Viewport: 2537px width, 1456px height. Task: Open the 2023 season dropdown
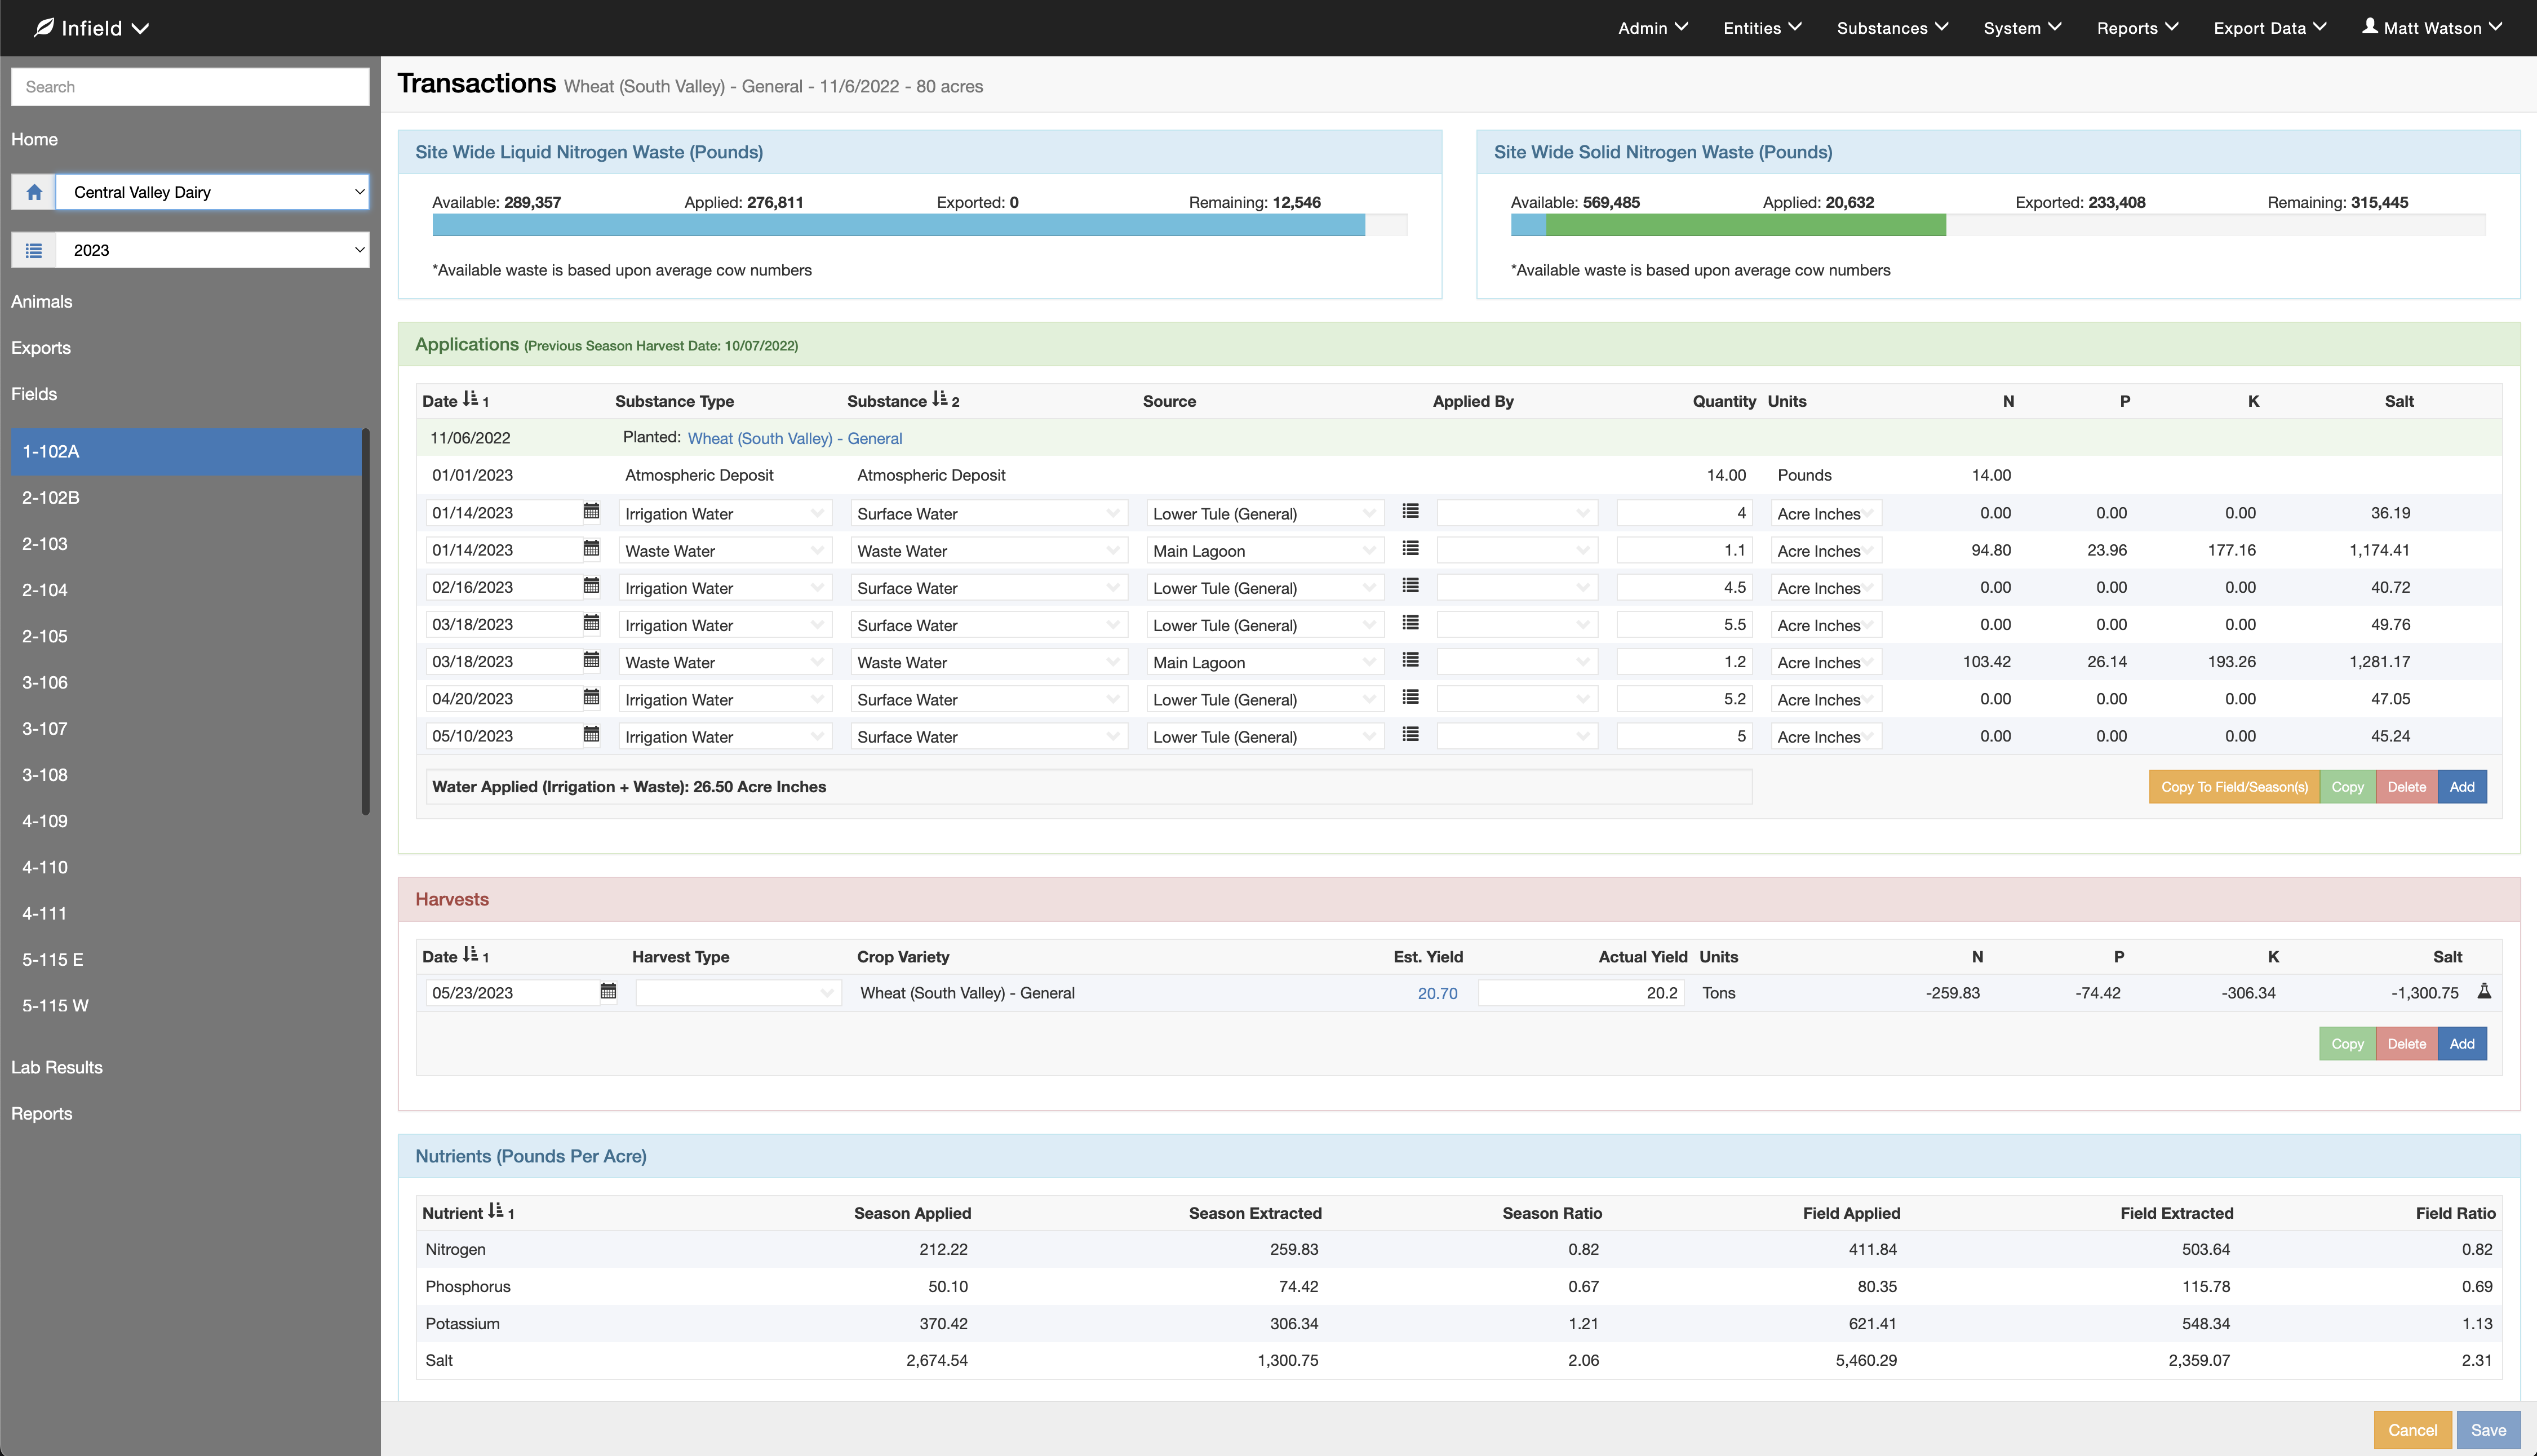point(213,249)
